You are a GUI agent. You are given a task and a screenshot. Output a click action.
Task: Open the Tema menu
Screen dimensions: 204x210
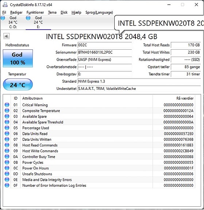[52, 12]
